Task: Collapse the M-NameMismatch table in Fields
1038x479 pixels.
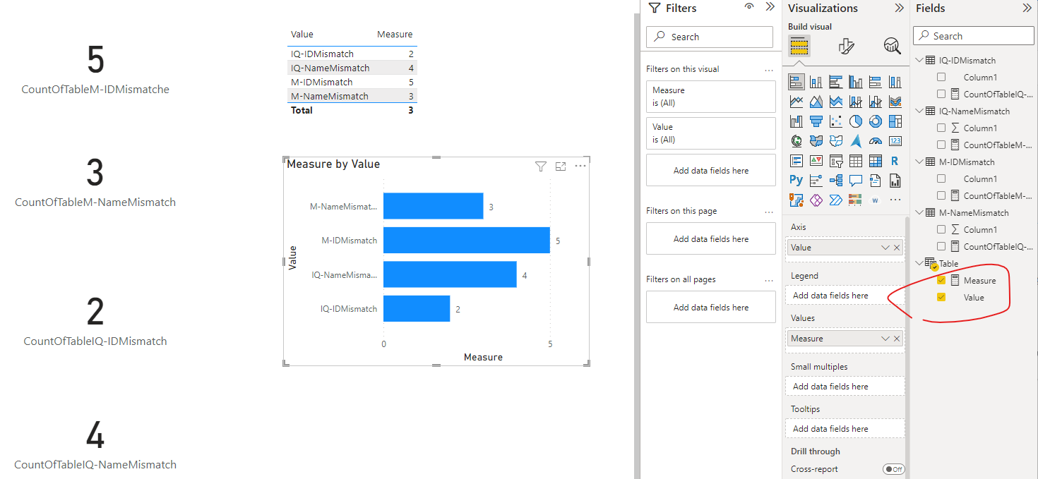Action: point(919,212)
